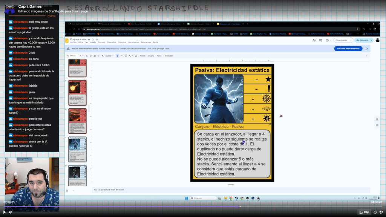Click the Clip button in video player
Viewport: 386px width, 217px height.
(365, 212)
